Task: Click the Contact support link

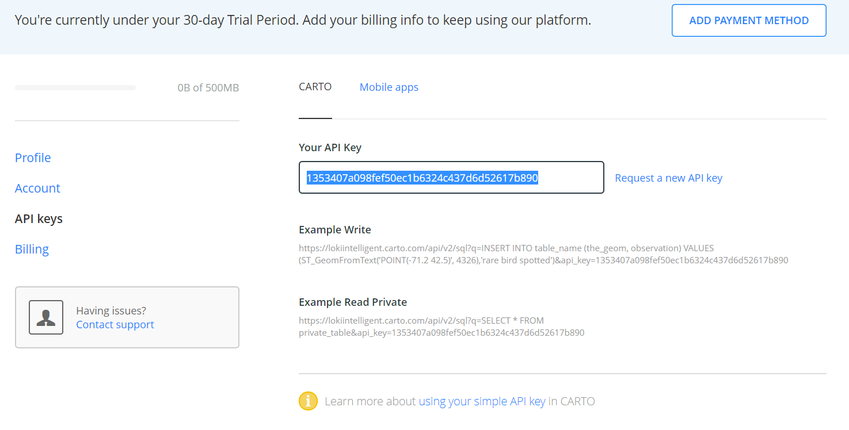Action: tap(115, 325)
